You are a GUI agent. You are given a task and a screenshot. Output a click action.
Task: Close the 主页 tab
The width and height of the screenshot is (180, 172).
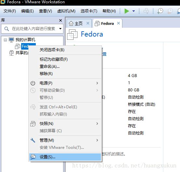click(x=88, y=23)
